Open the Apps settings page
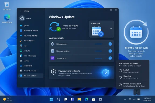The height and width of the screenshot is (103, 155). tap(31, 46)
